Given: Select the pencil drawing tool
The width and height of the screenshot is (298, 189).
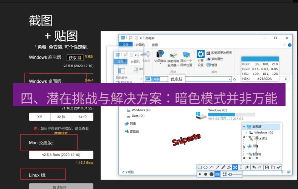Looking at the screenshot, I should click(223, 167).
